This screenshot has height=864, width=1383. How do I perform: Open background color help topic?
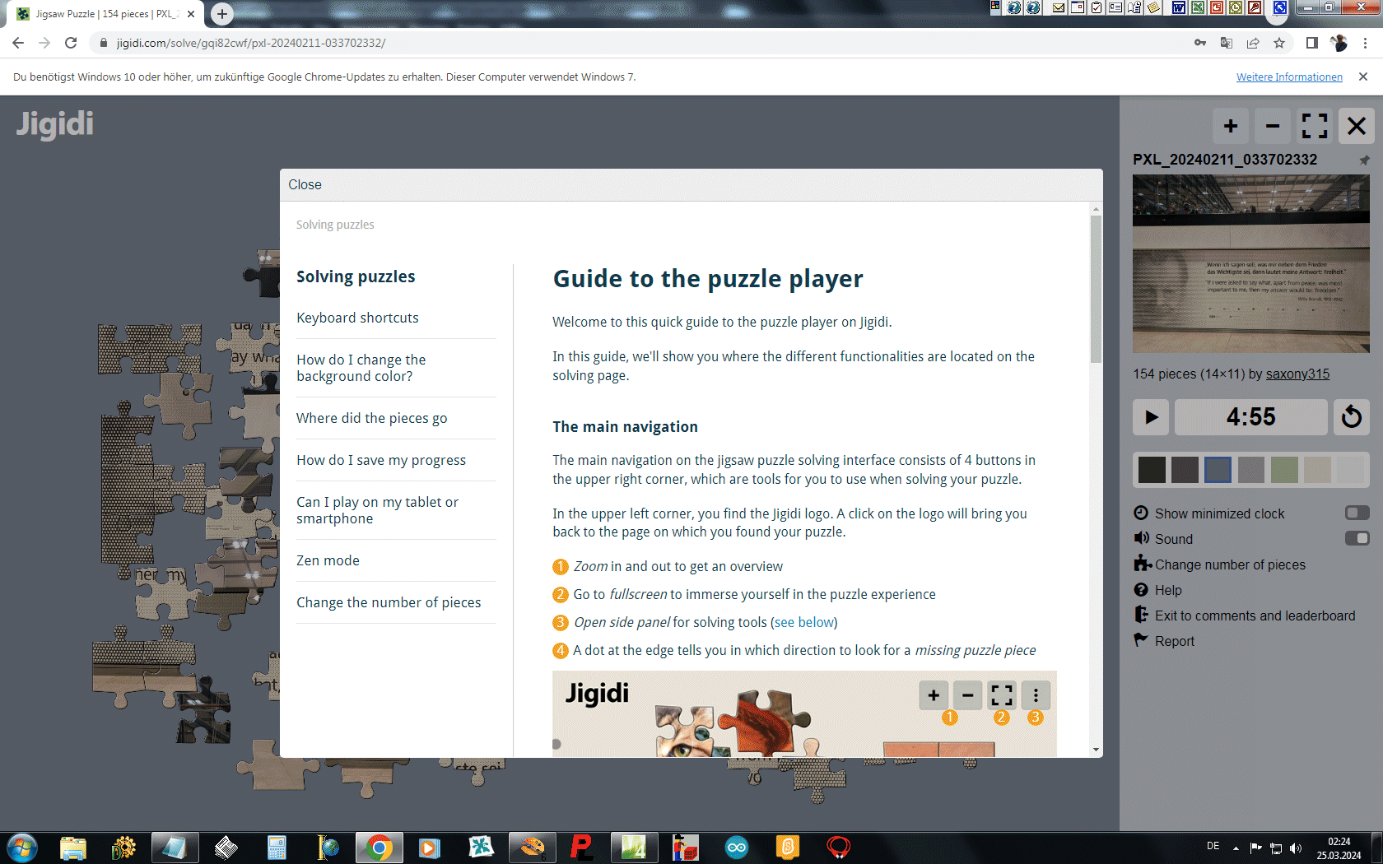(x=361, y=368)
